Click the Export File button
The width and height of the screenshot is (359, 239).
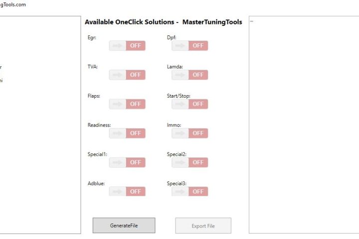point(203,226)
